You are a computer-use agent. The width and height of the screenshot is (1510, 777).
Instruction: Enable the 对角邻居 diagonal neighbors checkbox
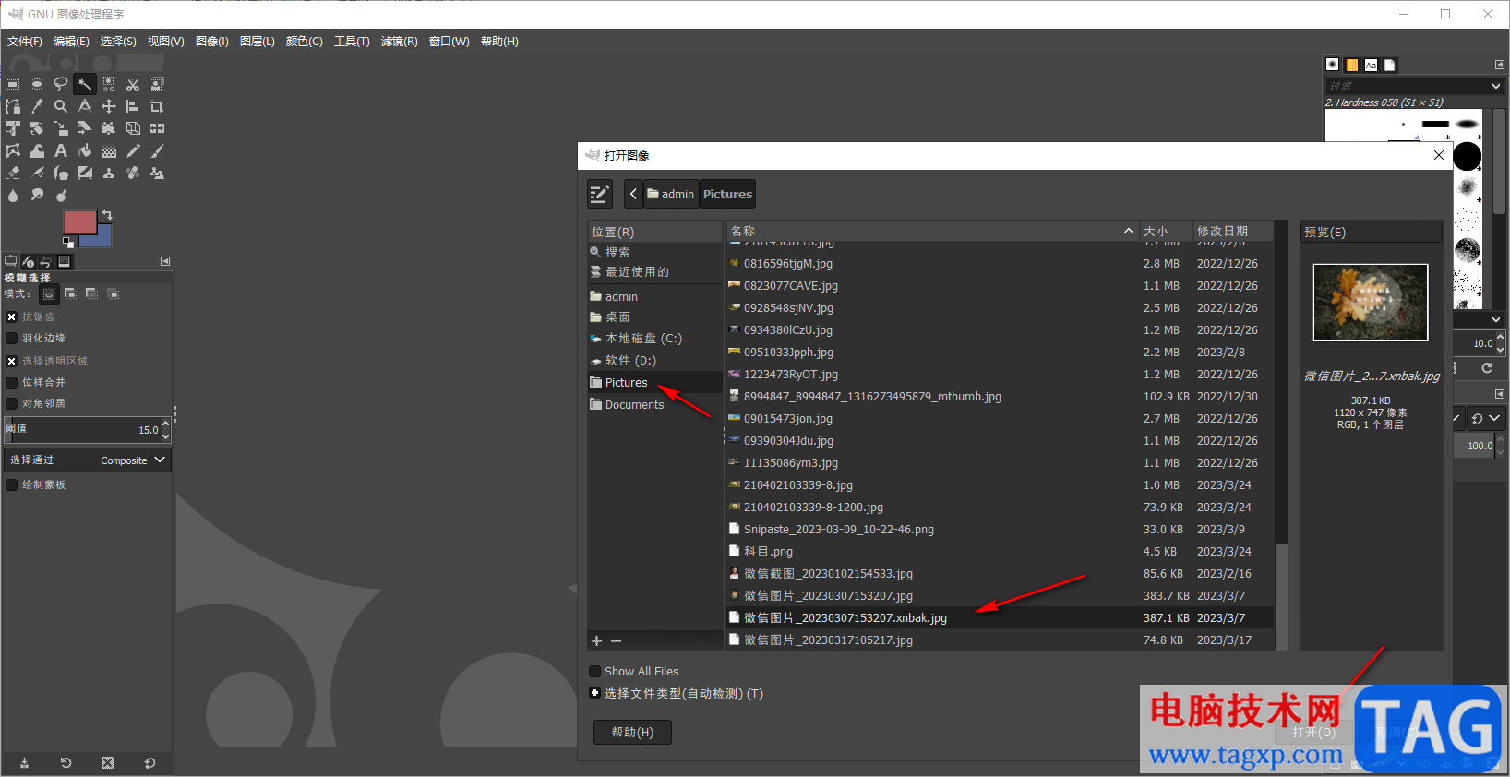[x=12, y=403]
